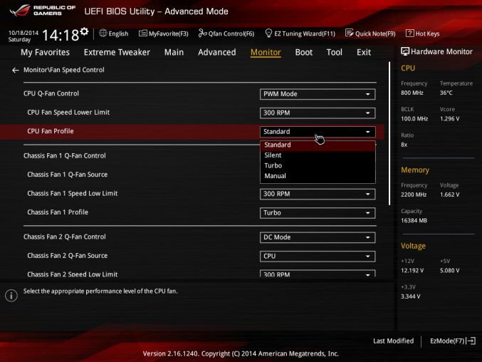This screenshot has height=362, width=482.
Task: Click the settings gear beside the clock
Action: click(84, 31)
